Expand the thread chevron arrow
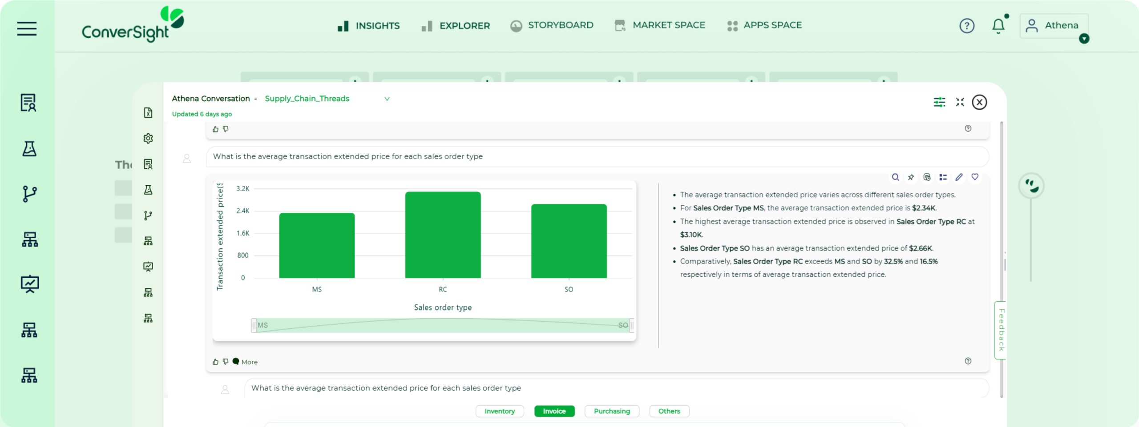The height and width of the screenshot is (427, 1139). (387, 99)
